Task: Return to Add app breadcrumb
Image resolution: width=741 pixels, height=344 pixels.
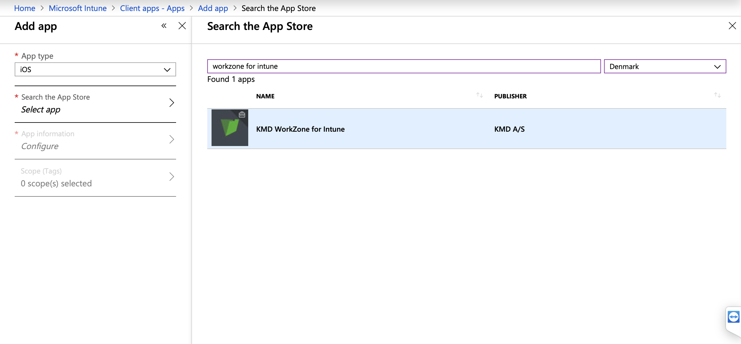Action: 213,8
